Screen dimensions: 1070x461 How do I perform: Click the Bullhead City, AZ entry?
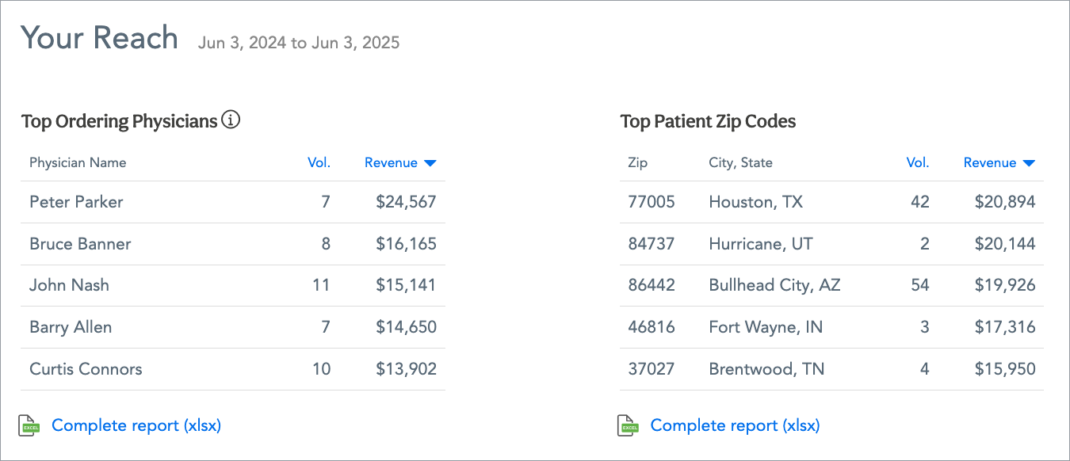pyautogui.click(x=774, y=285)
